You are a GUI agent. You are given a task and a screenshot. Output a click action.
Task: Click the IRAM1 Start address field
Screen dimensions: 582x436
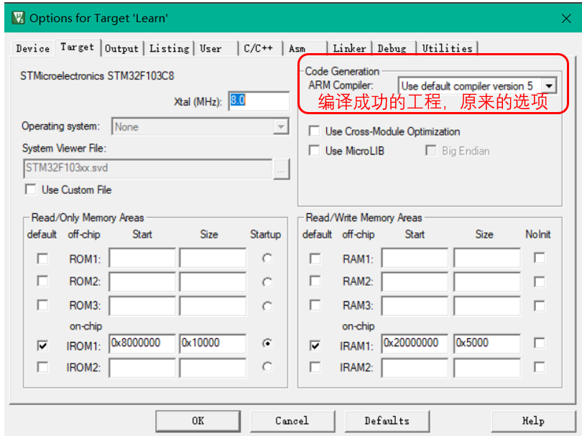[x=415, y=343]
